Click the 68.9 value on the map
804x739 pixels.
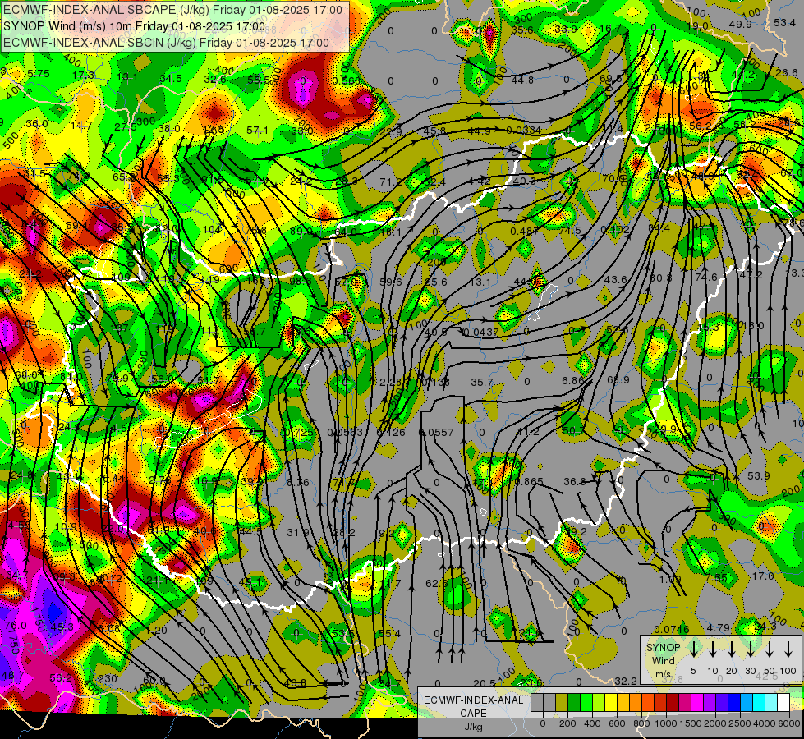[618, 379]
